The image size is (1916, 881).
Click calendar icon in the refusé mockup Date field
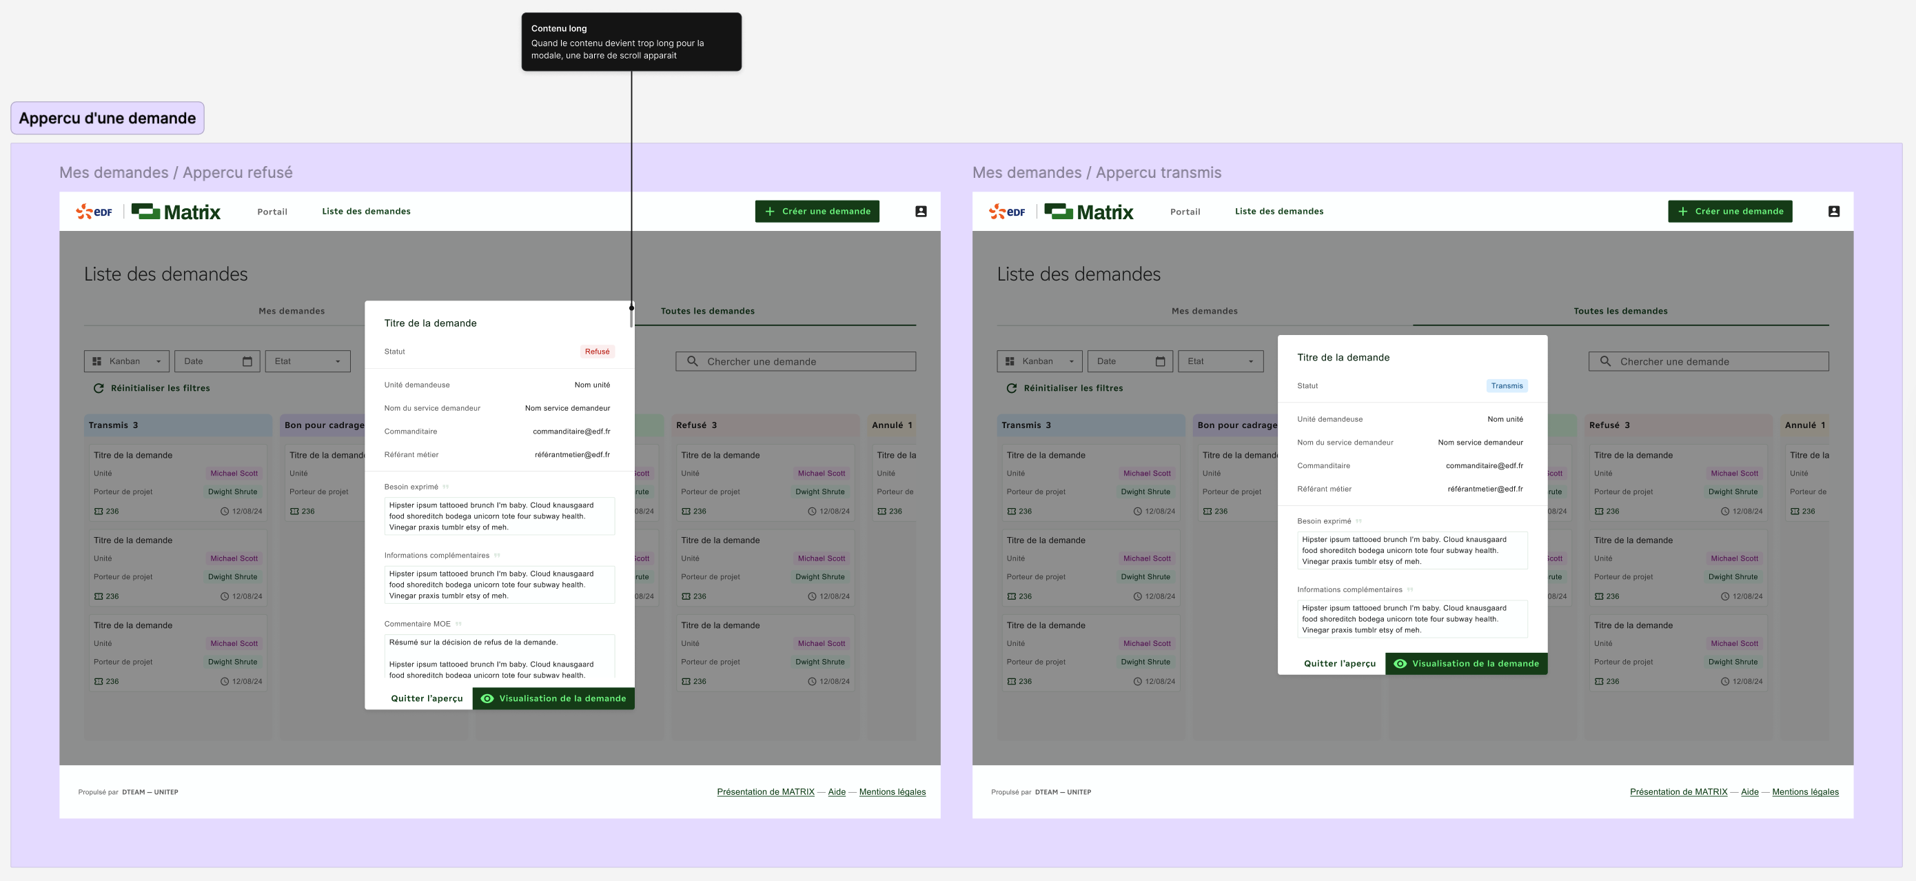click(x=247, y=362)
